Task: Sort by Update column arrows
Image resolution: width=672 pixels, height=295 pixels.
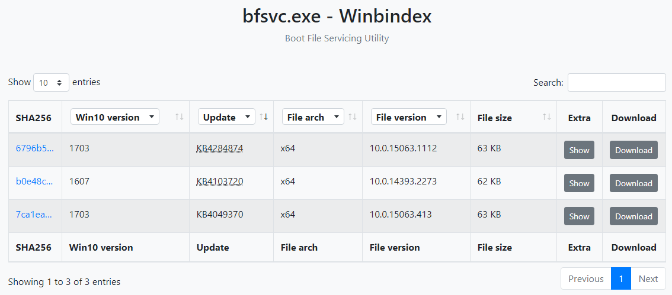Action: [264, 116]
